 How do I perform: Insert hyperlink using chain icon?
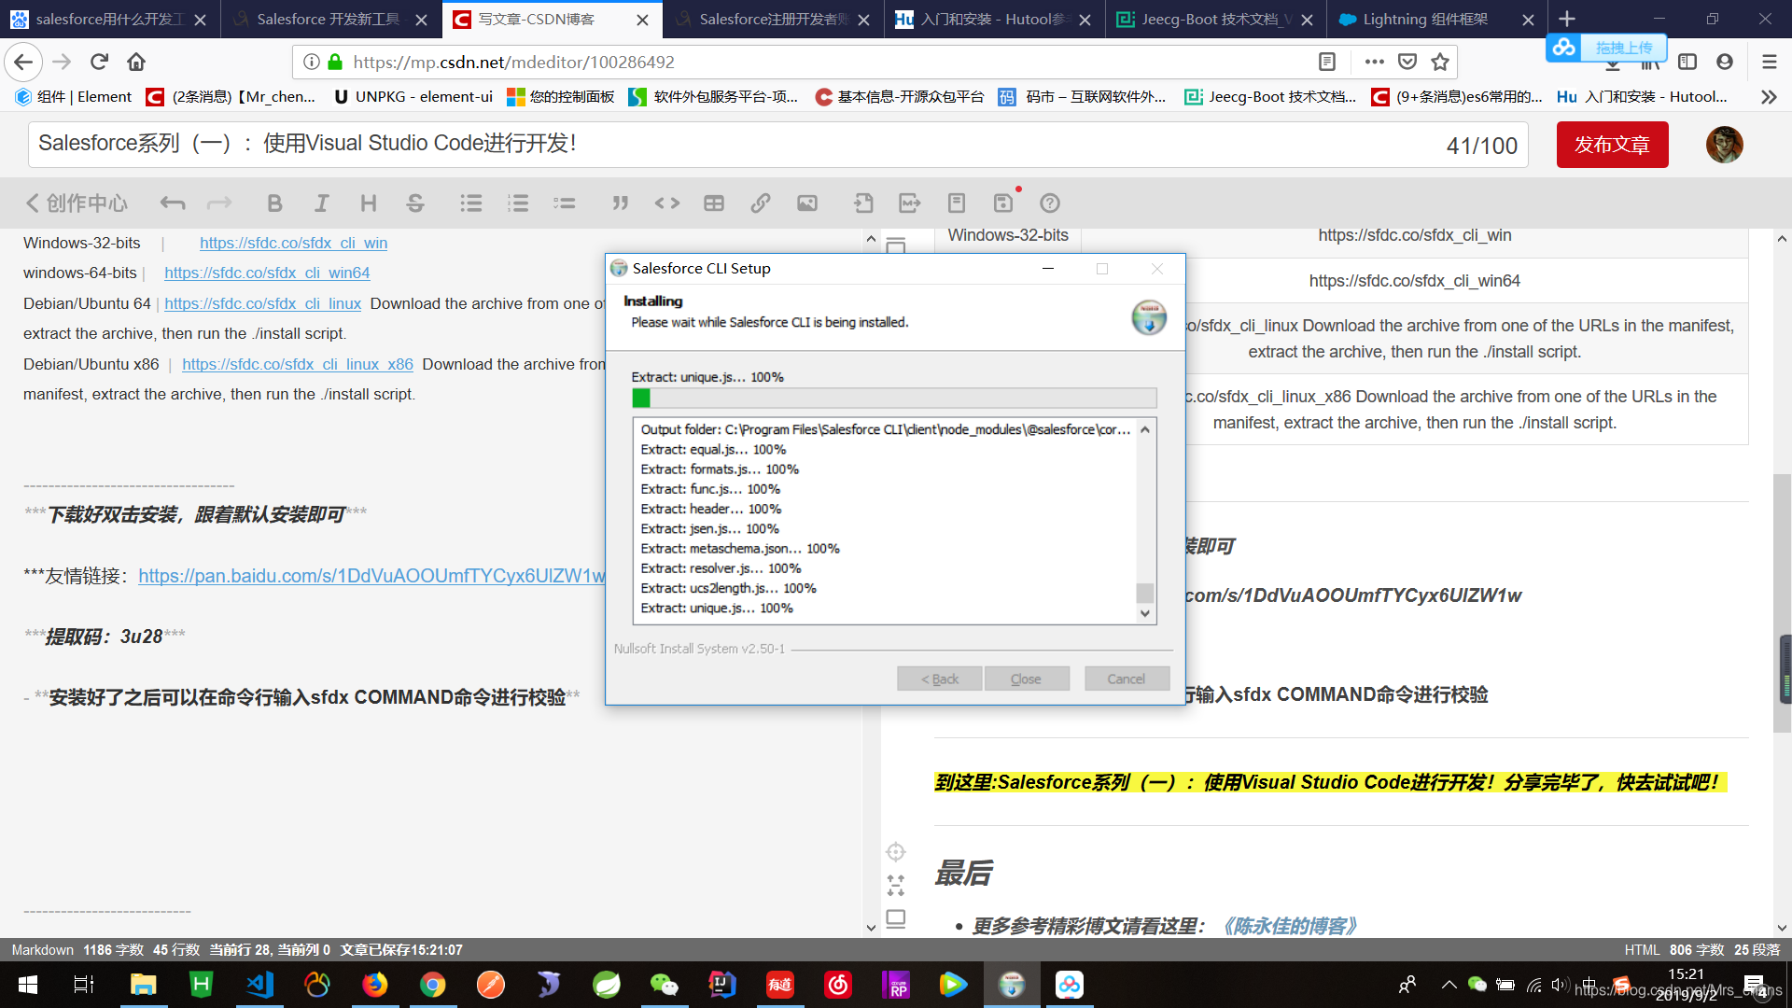[x=761, y=203]
